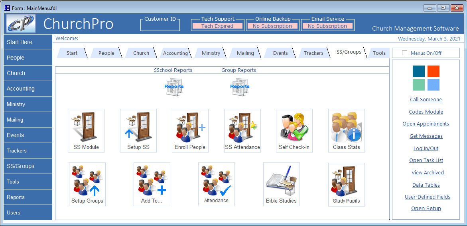Select Trackers in the left sidebar
This screenshot has width=467, height=226.
pyautogui.click(x=28, y=151)
